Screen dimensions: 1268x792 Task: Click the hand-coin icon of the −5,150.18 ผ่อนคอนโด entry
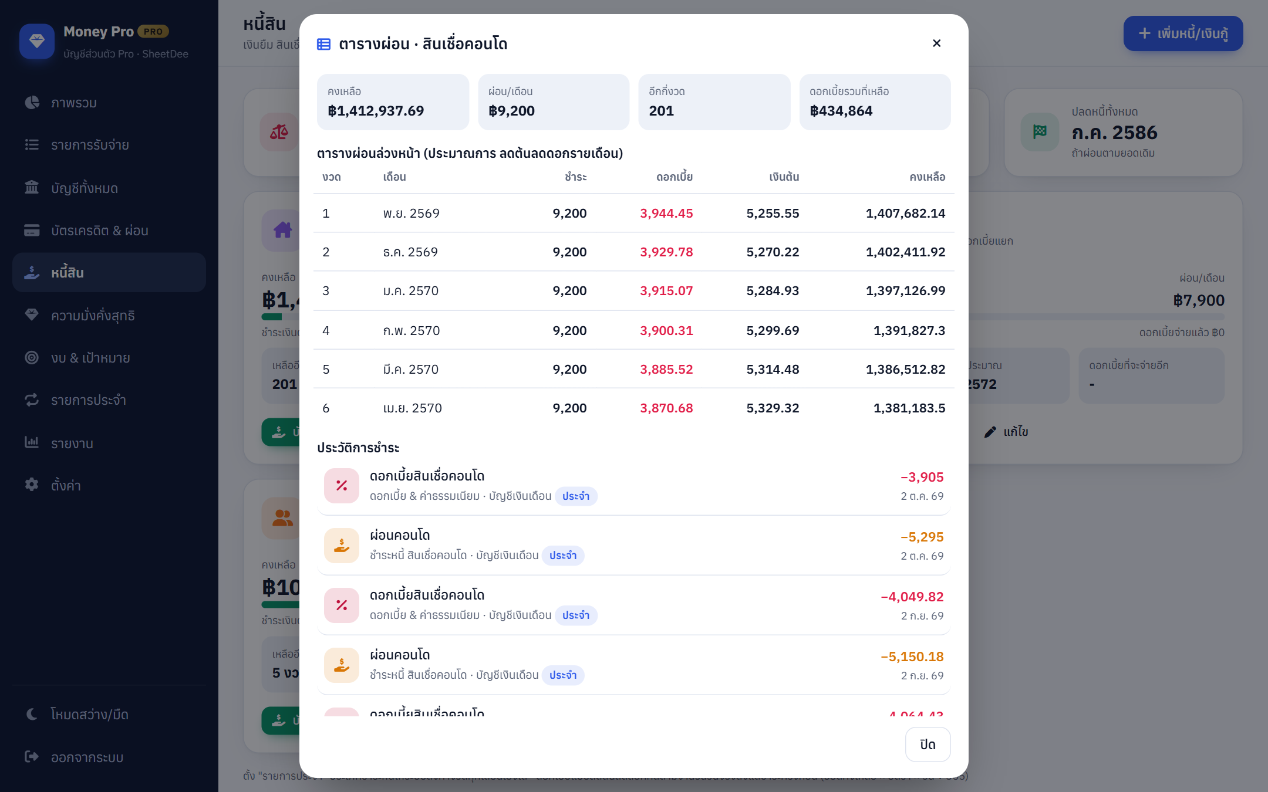342,665
